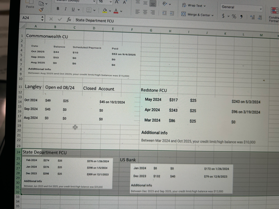Select cell containing Commmonwealth CU

47,37
